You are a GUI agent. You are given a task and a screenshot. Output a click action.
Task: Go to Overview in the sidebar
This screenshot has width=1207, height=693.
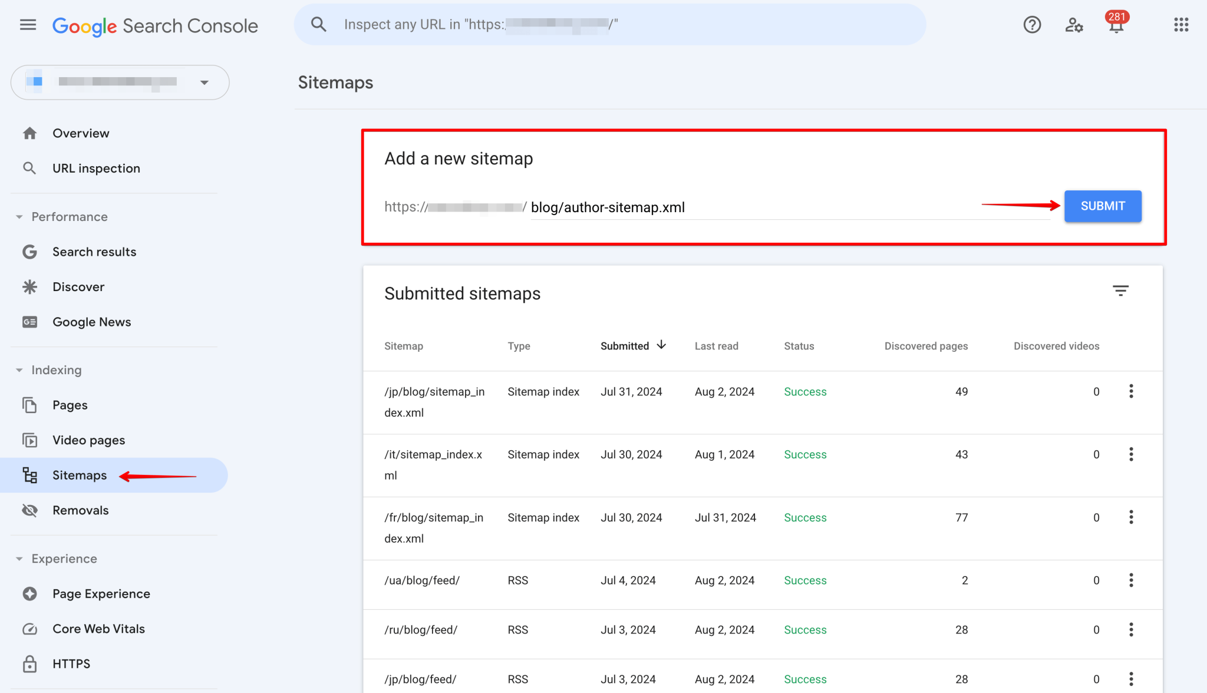[x=81, y=133]
